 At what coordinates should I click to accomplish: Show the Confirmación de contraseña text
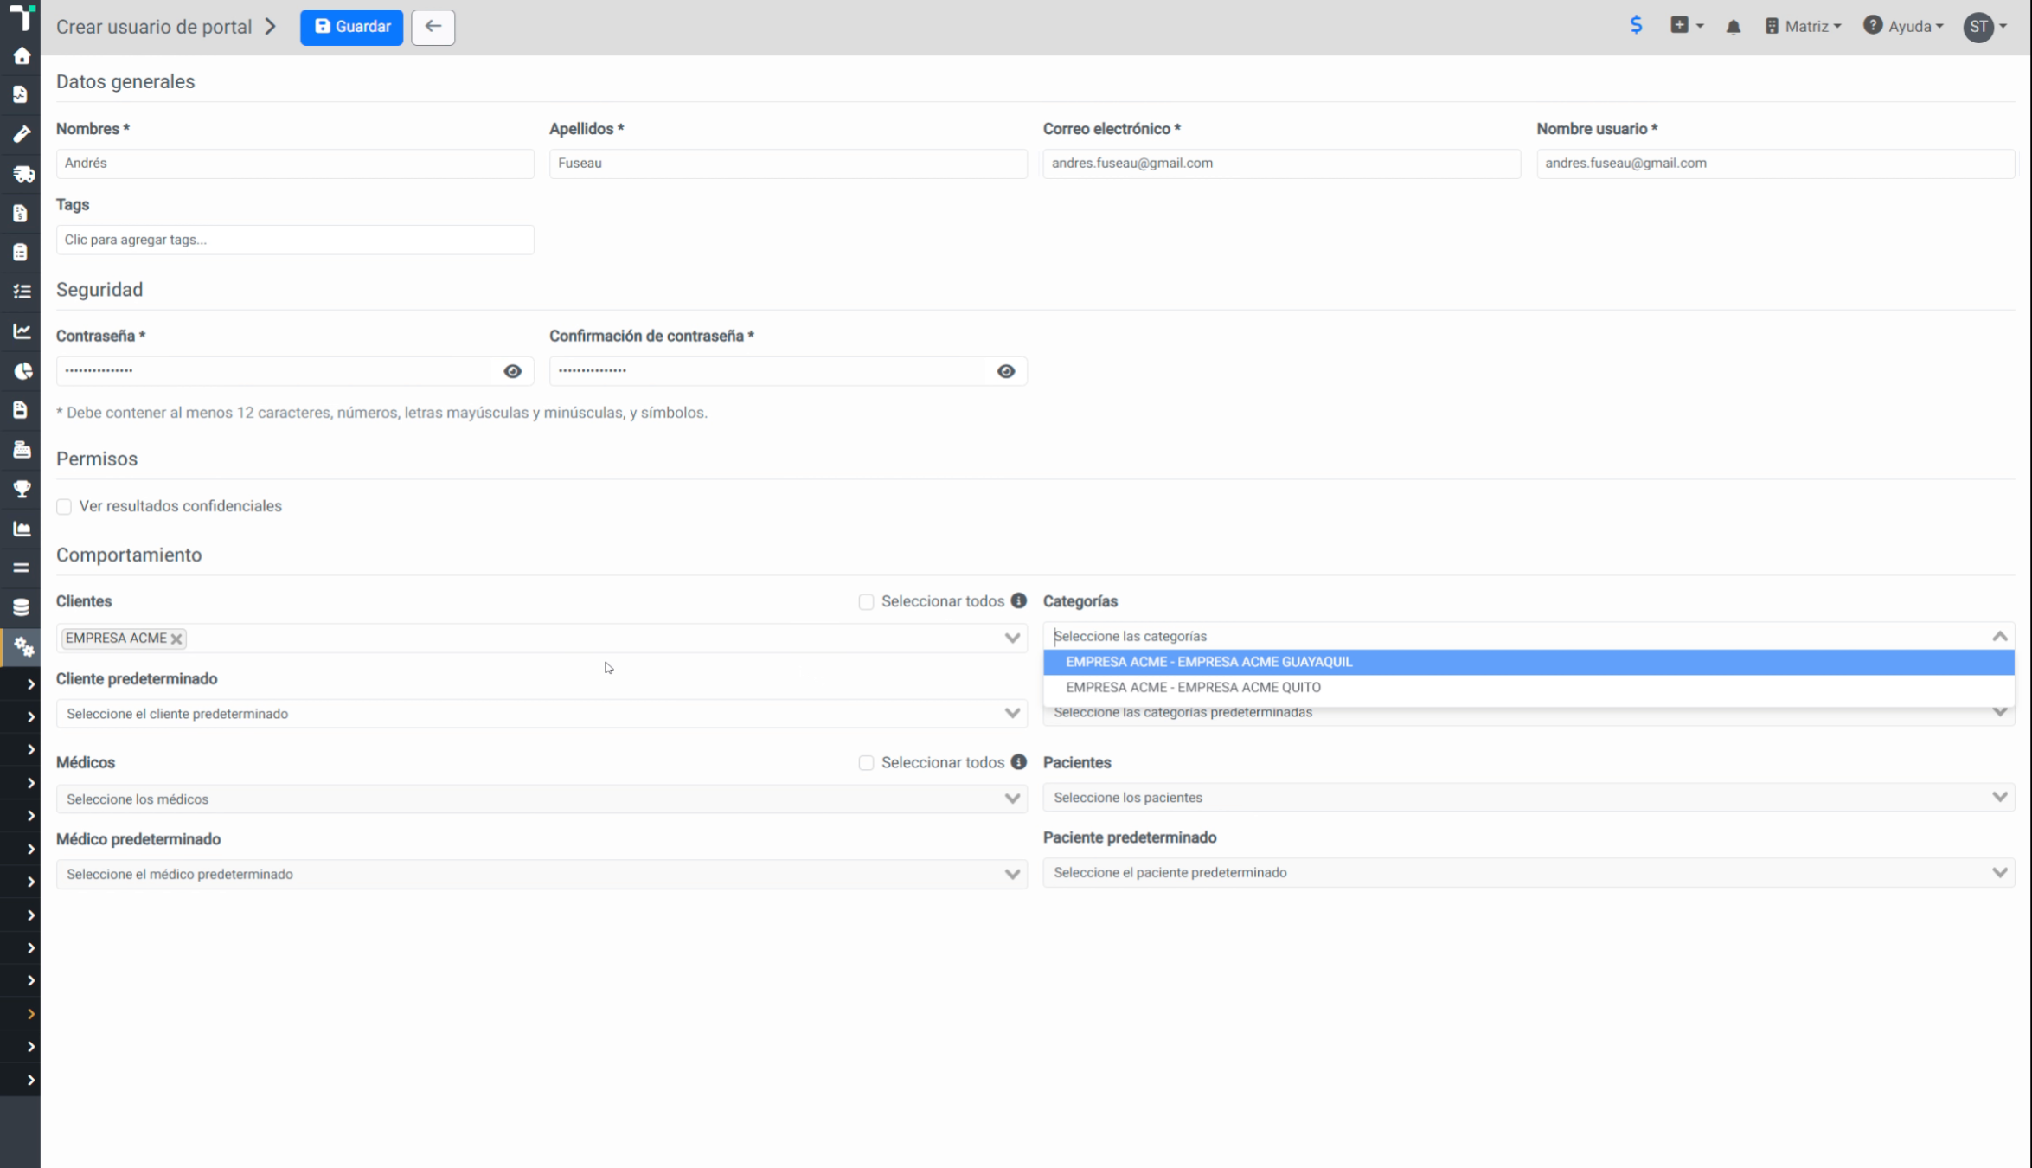click(1005, 371)
